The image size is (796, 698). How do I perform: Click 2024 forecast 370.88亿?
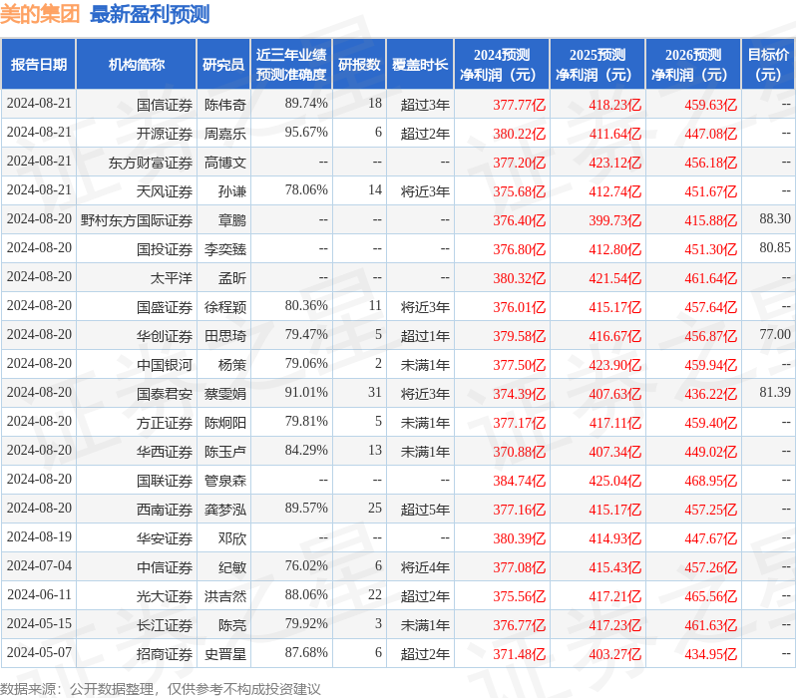(x=520, y=452)
